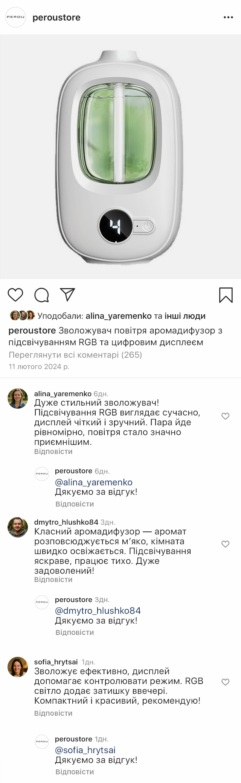Open peroustore username in the header
Viewport: 241px width, 783px height.
pyautogui.click(x=56, y=17)
